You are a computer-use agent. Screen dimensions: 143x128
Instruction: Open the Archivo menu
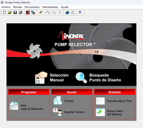[6, 7]
